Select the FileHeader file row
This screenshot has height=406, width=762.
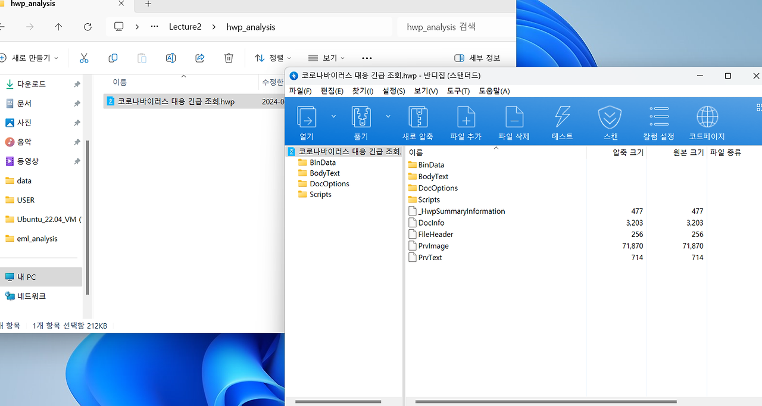[x=431, y=235]
